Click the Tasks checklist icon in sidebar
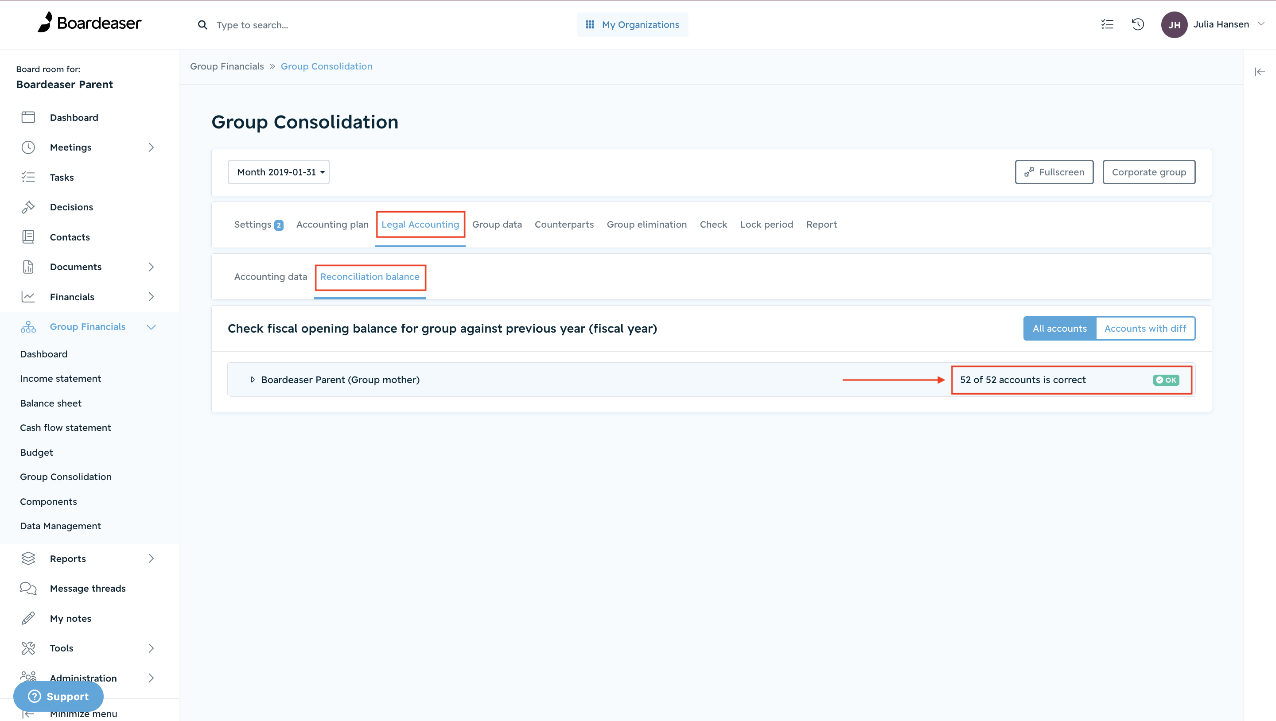 (28, 177)
